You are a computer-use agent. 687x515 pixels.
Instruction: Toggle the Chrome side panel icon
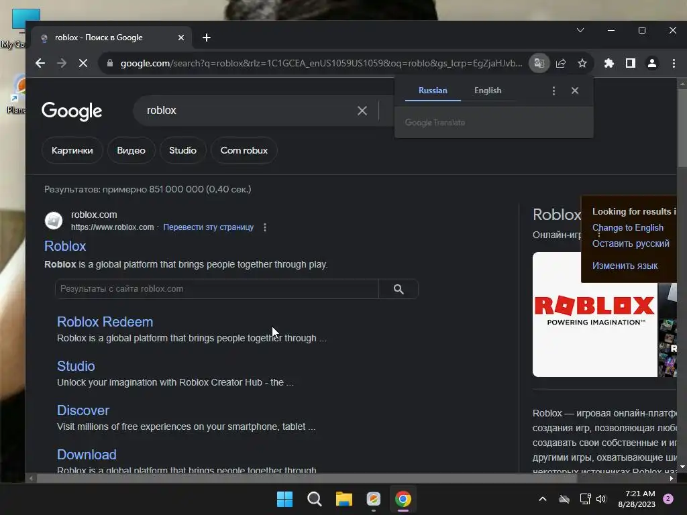[x=630, y=63]
